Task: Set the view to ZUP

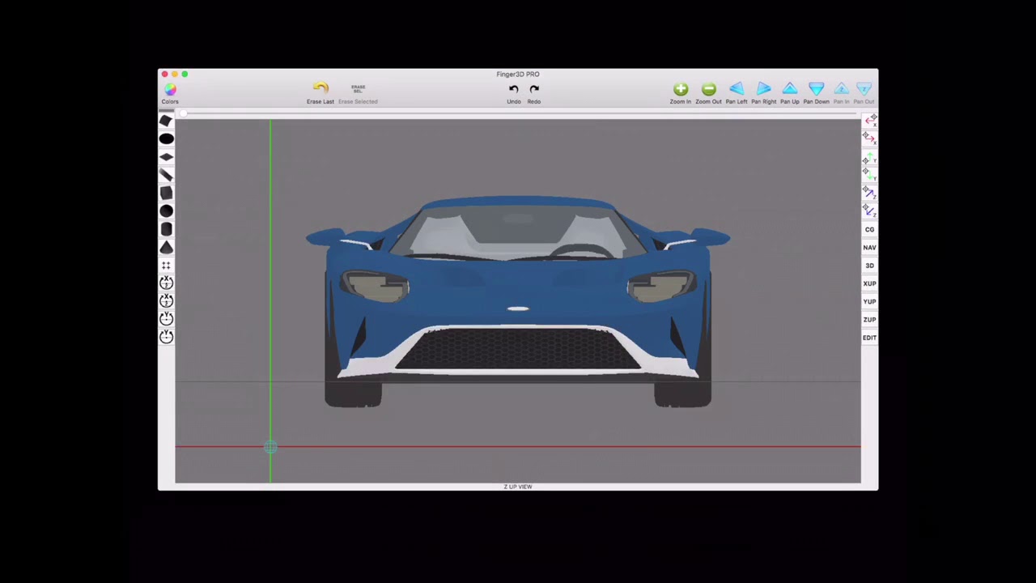Action: [869, 319]
